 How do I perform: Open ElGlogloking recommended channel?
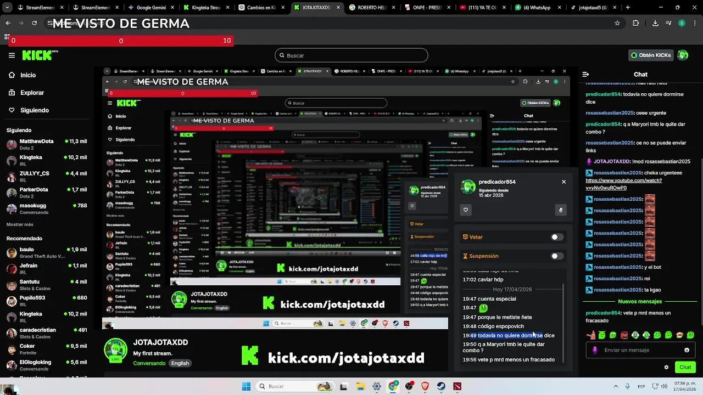[47, 365]
